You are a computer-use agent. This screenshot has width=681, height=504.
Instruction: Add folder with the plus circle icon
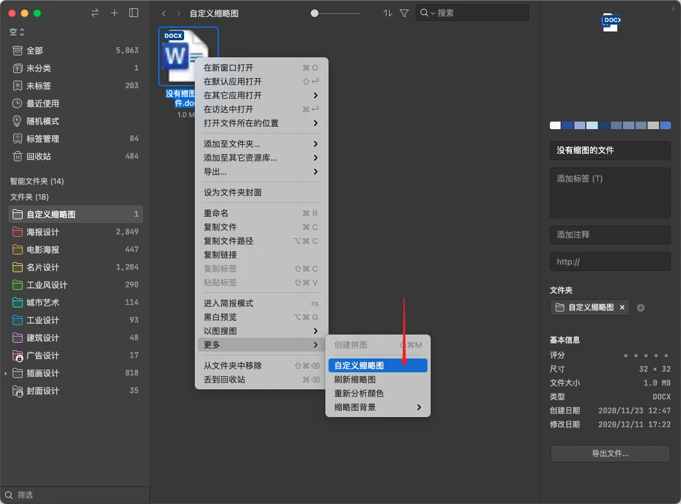pos(641,307)
